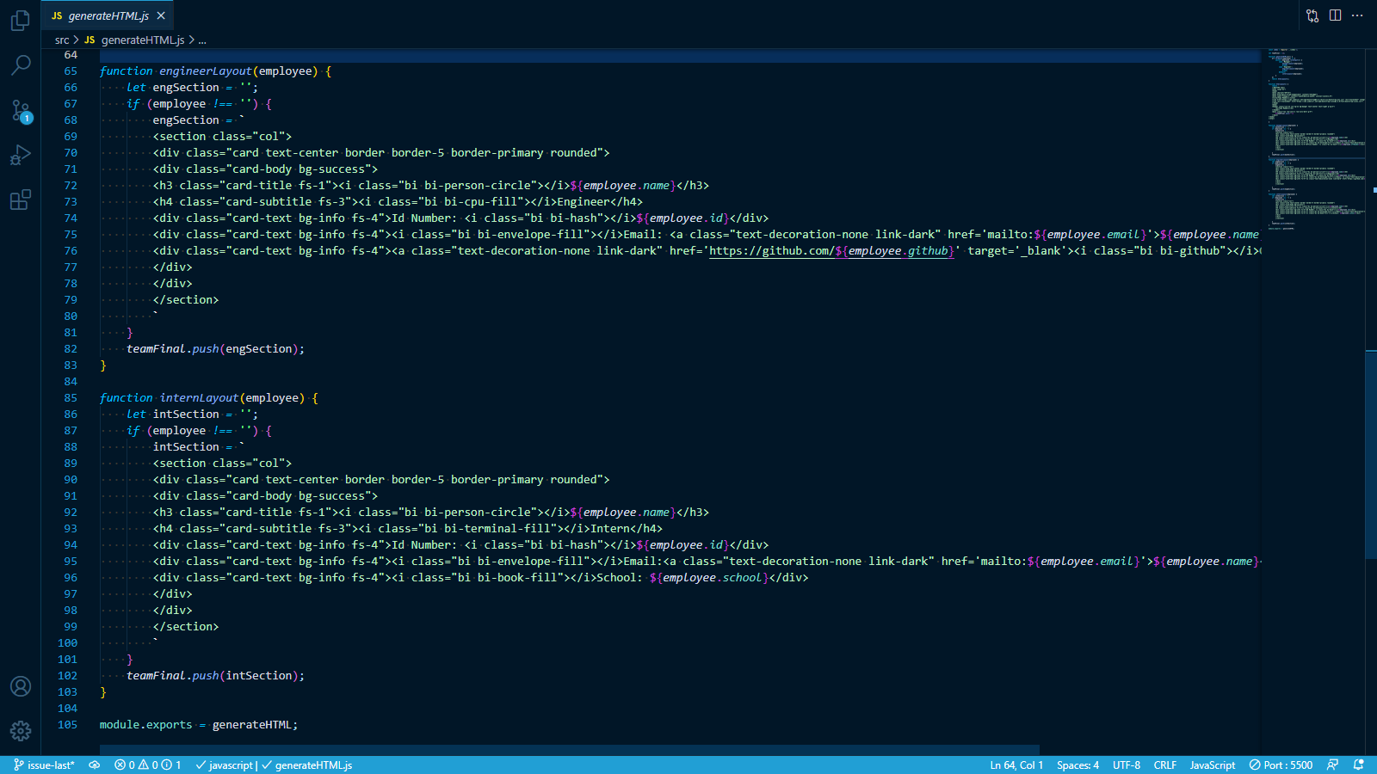Place cursor on function engineerLayout declaration

pyautogui.click(x=215, y=71)
